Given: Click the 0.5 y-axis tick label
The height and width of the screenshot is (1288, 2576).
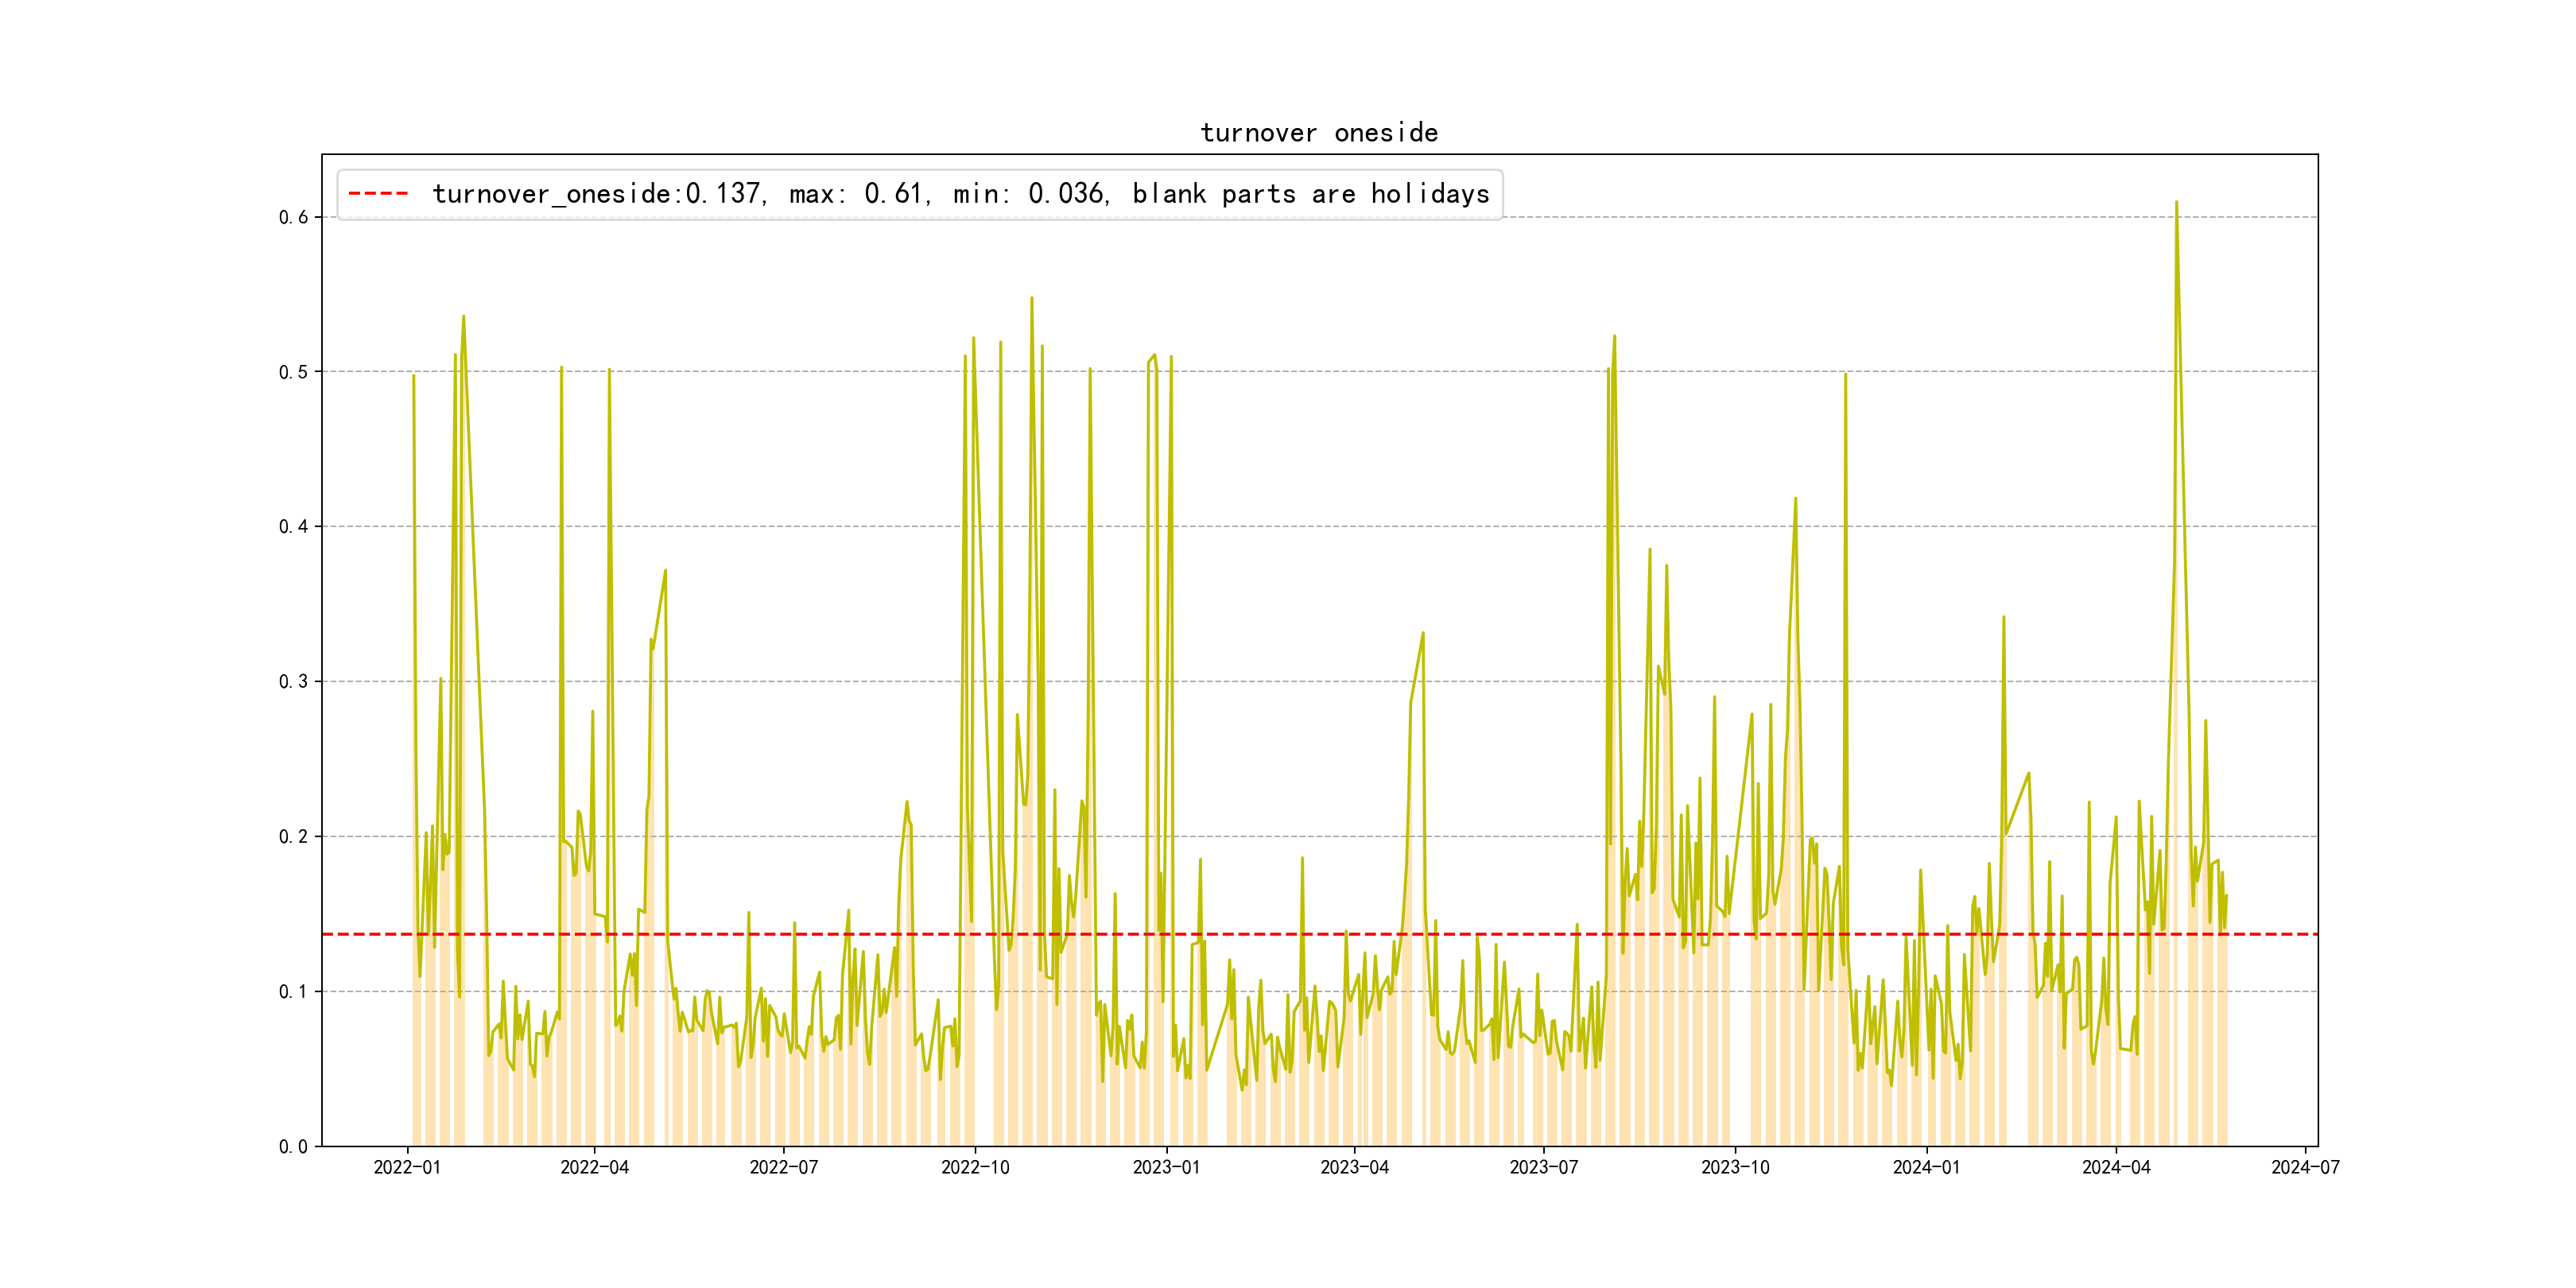Looking at the screenshot, I should tap(293, 372).
